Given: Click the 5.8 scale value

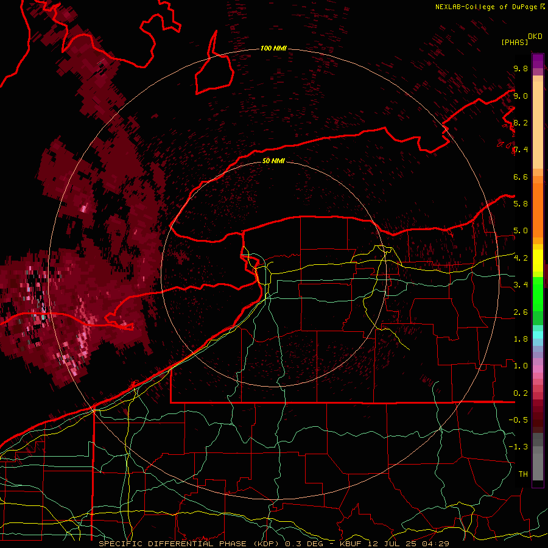Looking at the screenshot, I should 521,203.
